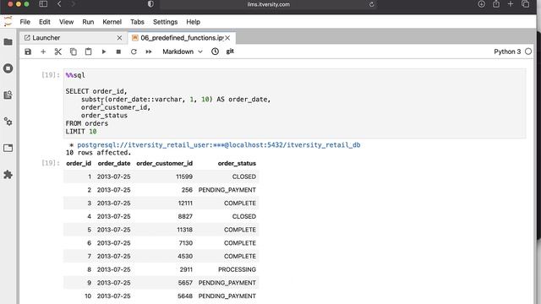Open the Running Terminals and Kernels panel
Screen dimensions: 541x304
click(8, 68)
